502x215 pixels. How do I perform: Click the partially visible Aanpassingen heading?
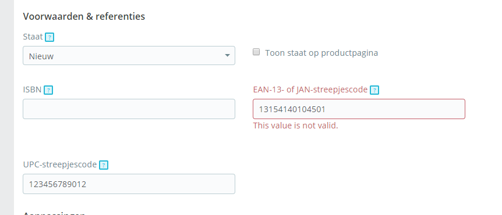54,213
